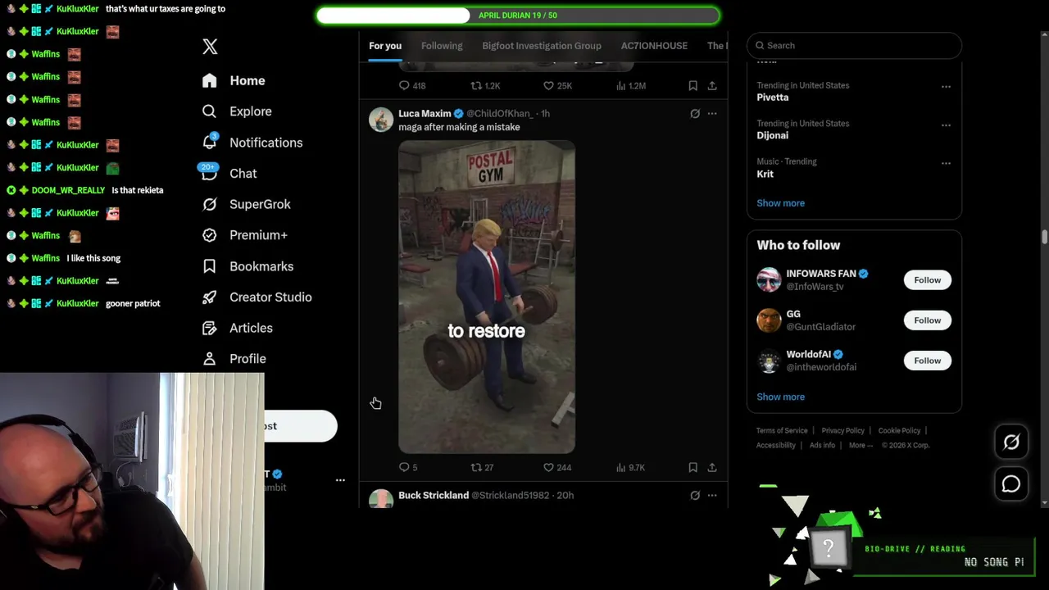The width and height of the screenshot is (1049, 590).
Task: Reply to Luca Maxim's post
Action: pyautogui.click(x=404, y=467)
